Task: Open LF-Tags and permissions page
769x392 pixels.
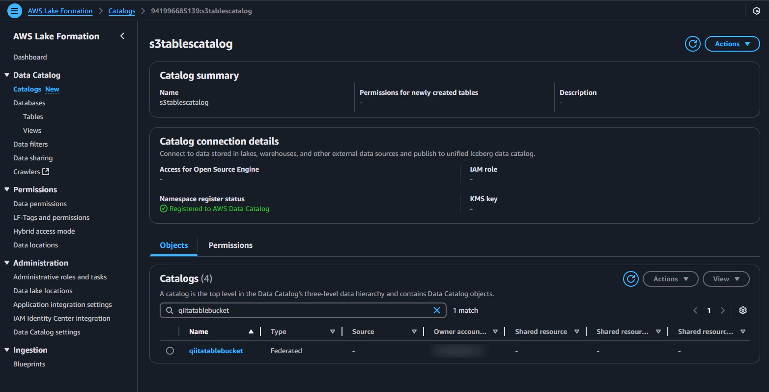Action: pos(51,217)
